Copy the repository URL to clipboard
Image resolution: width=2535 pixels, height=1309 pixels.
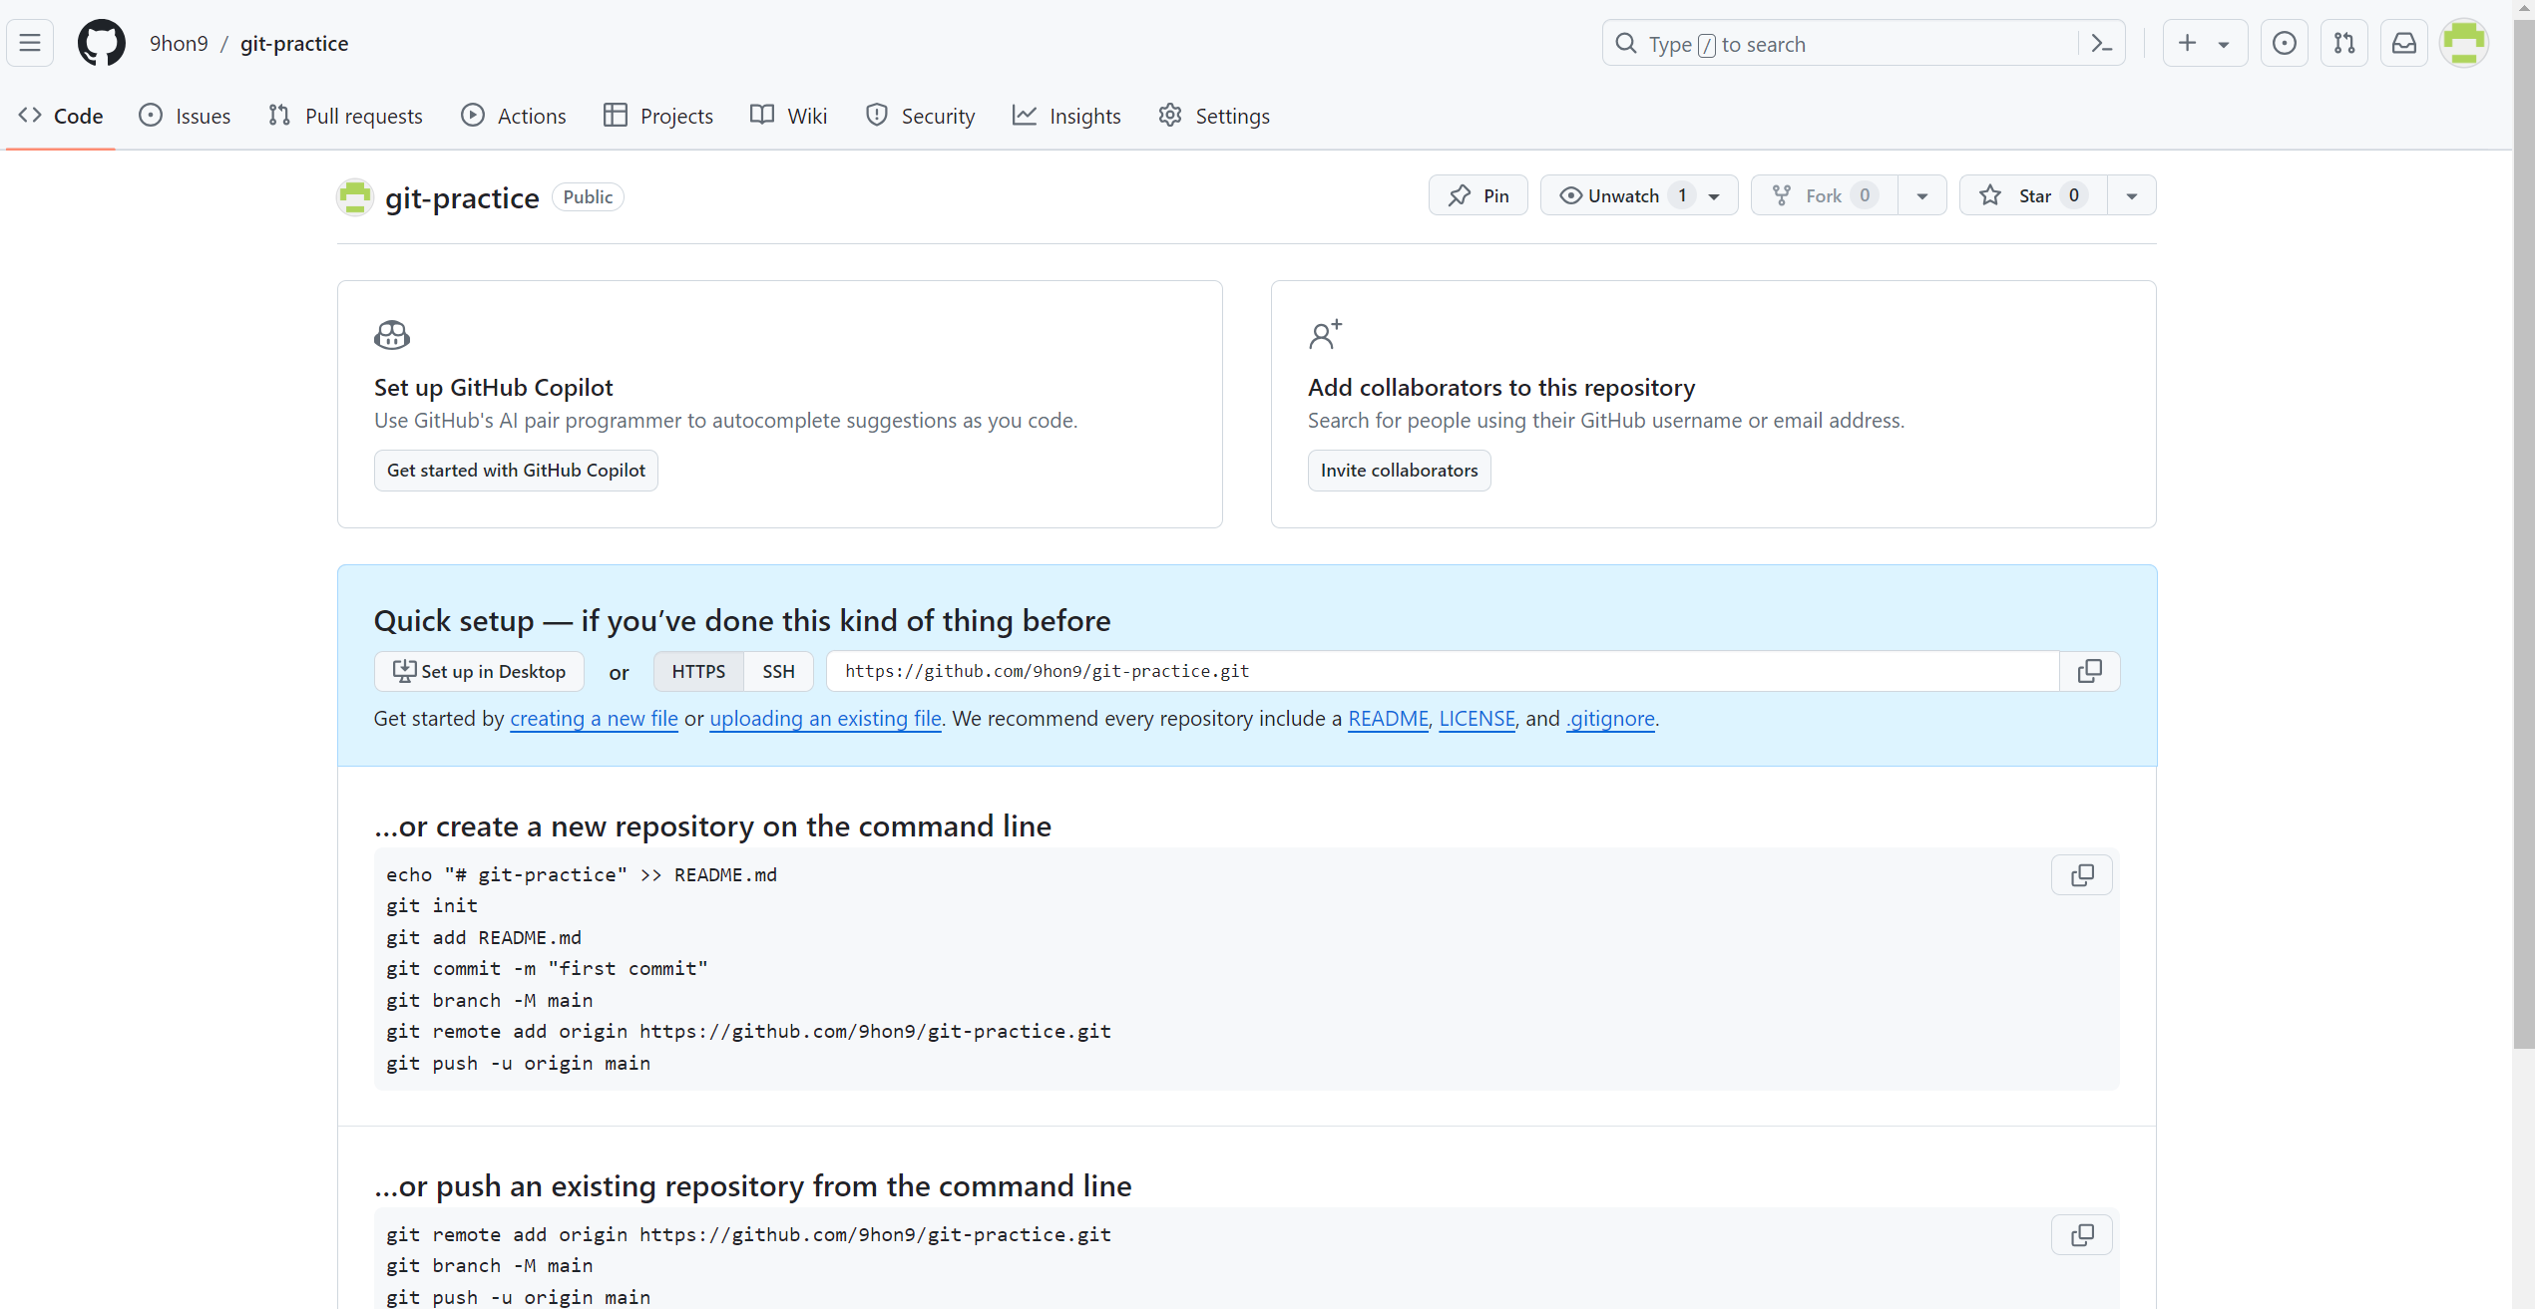[x=2089, y=671]
